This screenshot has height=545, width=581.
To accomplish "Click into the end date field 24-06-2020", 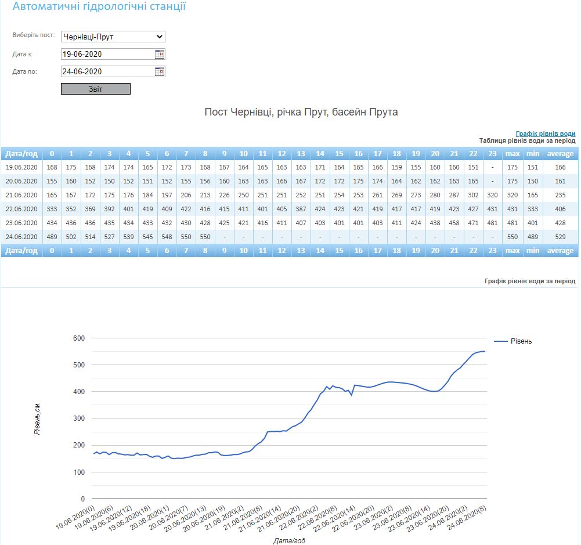I will [107, 72].
